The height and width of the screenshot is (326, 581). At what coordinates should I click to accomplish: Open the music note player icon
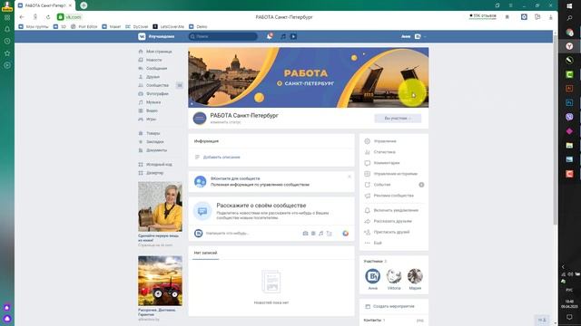point(283,36)
